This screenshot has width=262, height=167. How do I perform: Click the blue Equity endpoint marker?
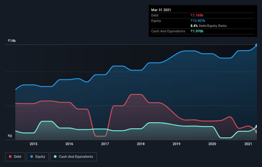pyautogui.click(x=257, y=45)
